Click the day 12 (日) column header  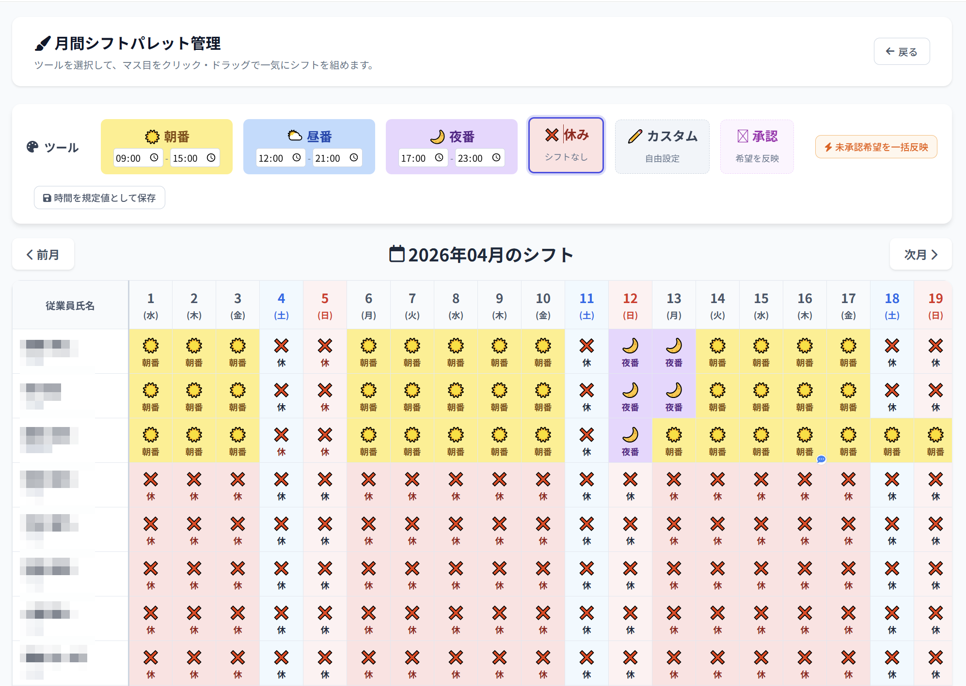(630, 305)
